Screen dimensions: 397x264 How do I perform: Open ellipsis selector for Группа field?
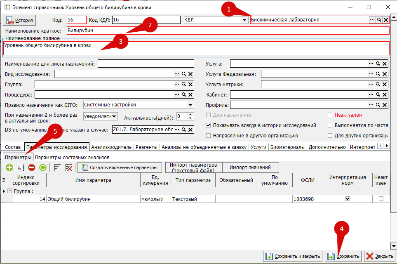(177, 84)
